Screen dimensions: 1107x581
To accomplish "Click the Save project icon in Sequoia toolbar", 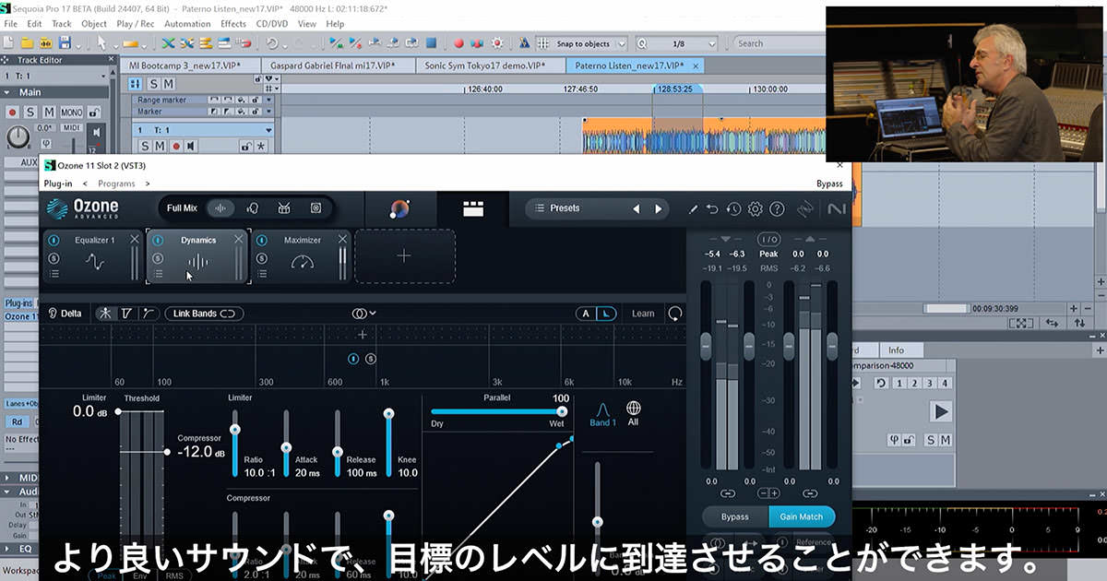I will tap(65, 42).
